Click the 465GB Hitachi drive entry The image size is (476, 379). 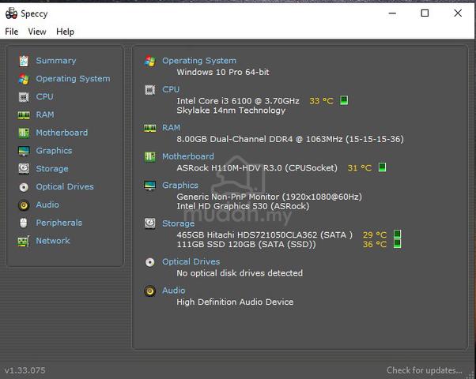coord(264,235)
